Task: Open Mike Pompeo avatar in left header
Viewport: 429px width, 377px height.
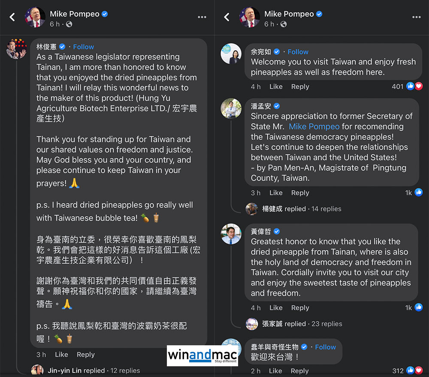Action: coord(35,17)
